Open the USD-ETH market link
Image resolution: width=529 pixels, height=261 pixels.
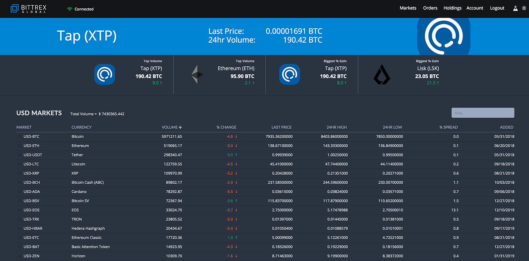pos(31,146)
